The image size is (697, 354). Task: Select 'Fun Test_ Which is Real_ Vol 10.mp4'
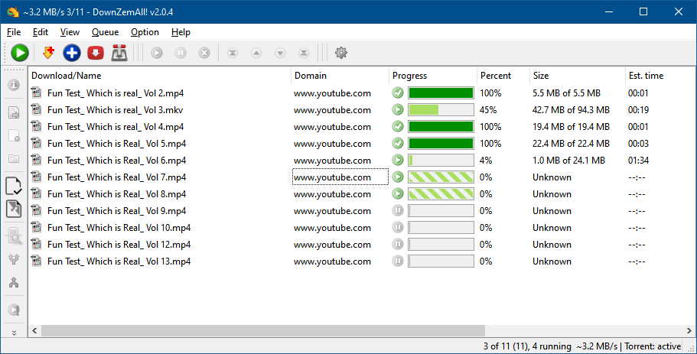coord(119,227)
